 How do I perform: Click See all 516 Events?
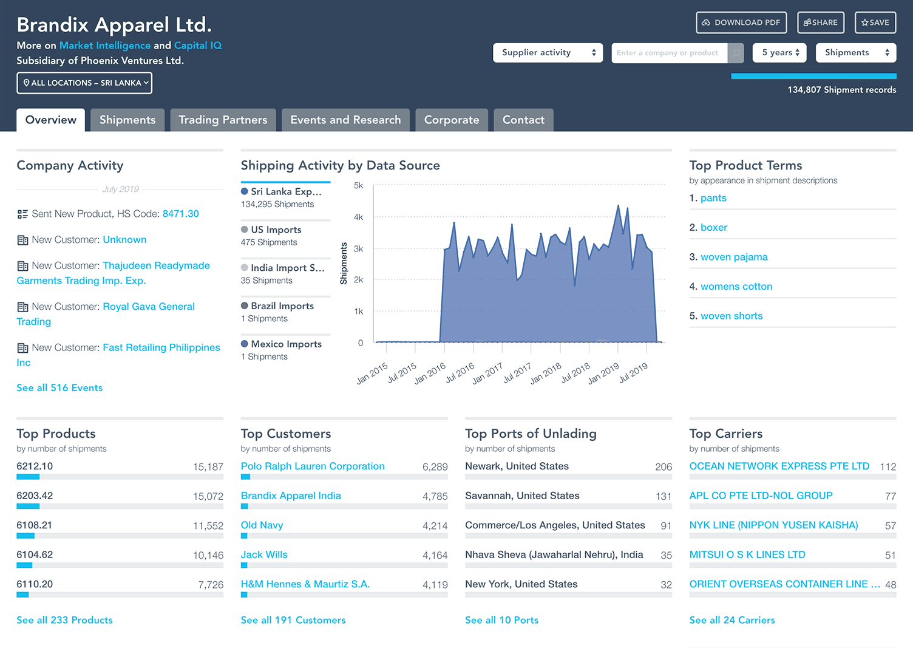[59, 388]
